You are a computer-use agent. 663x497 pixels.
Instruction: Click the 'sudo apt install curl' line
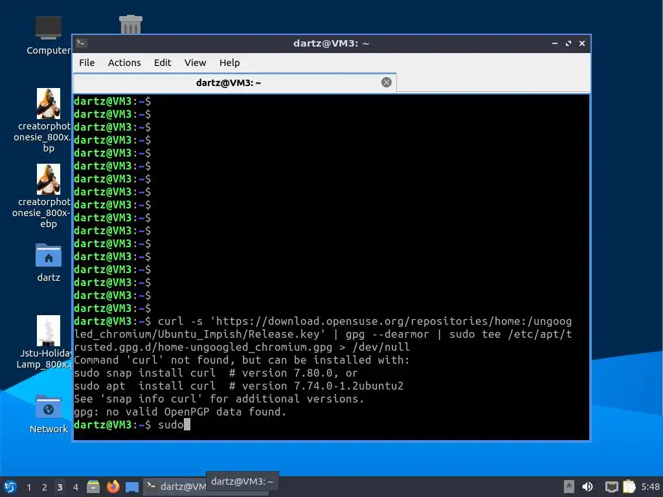(x=239, y=386)
